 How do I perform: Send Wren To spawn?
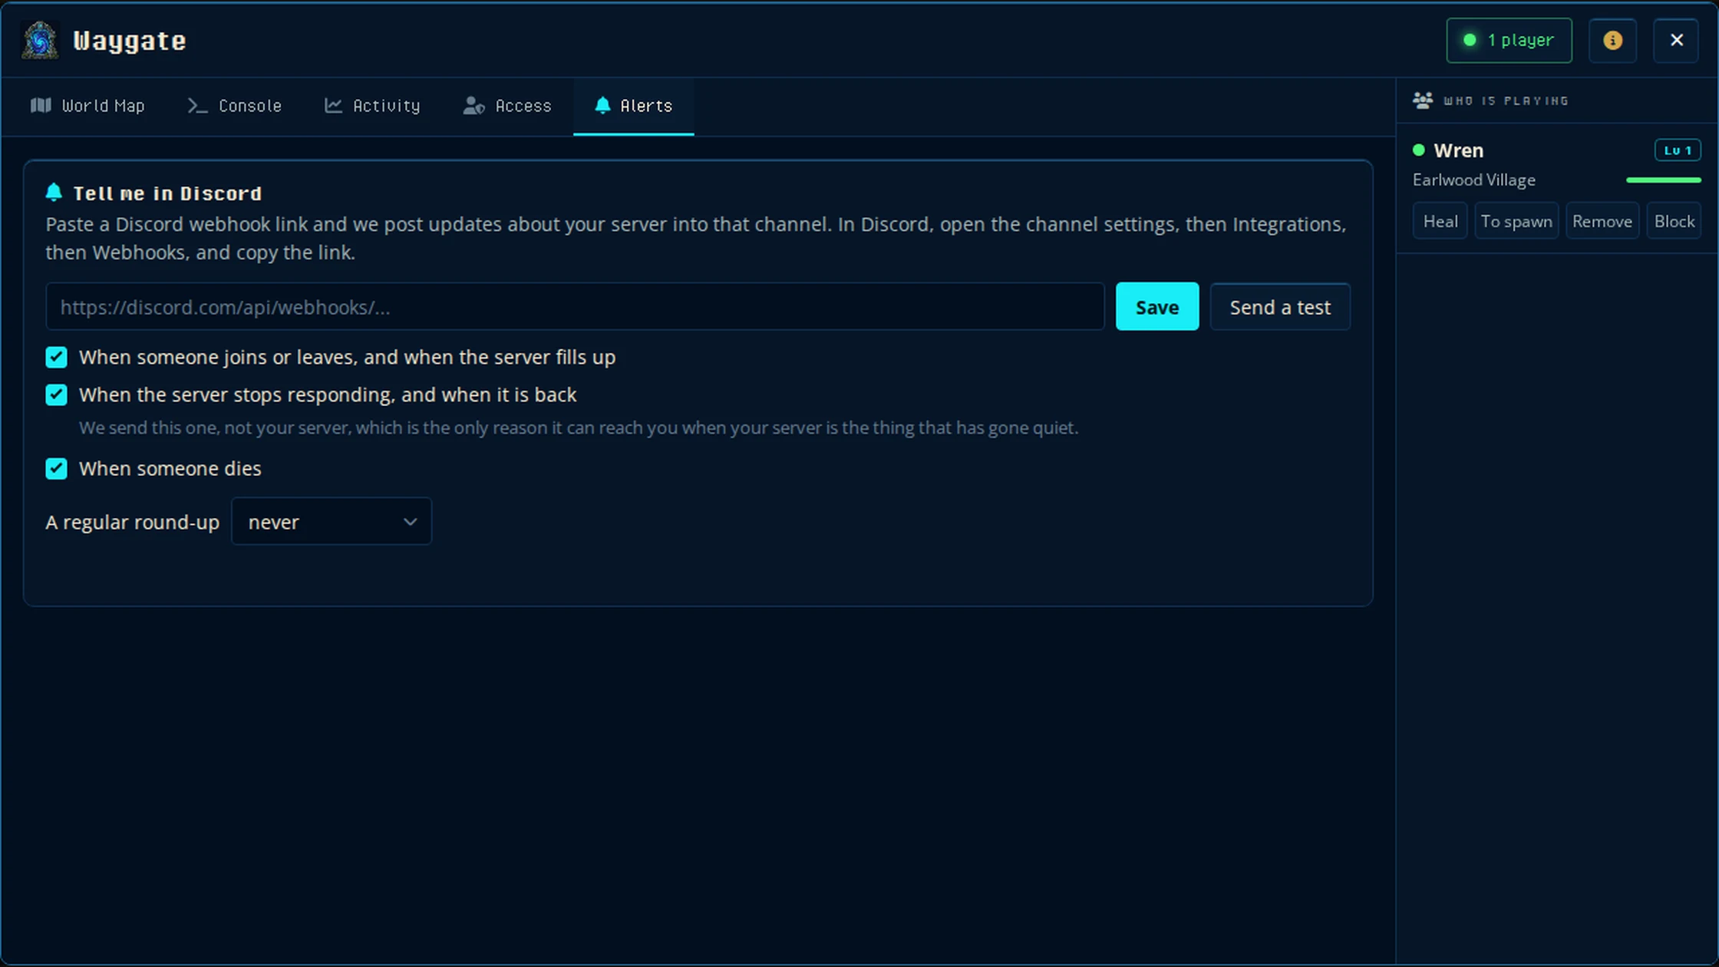1516,221
